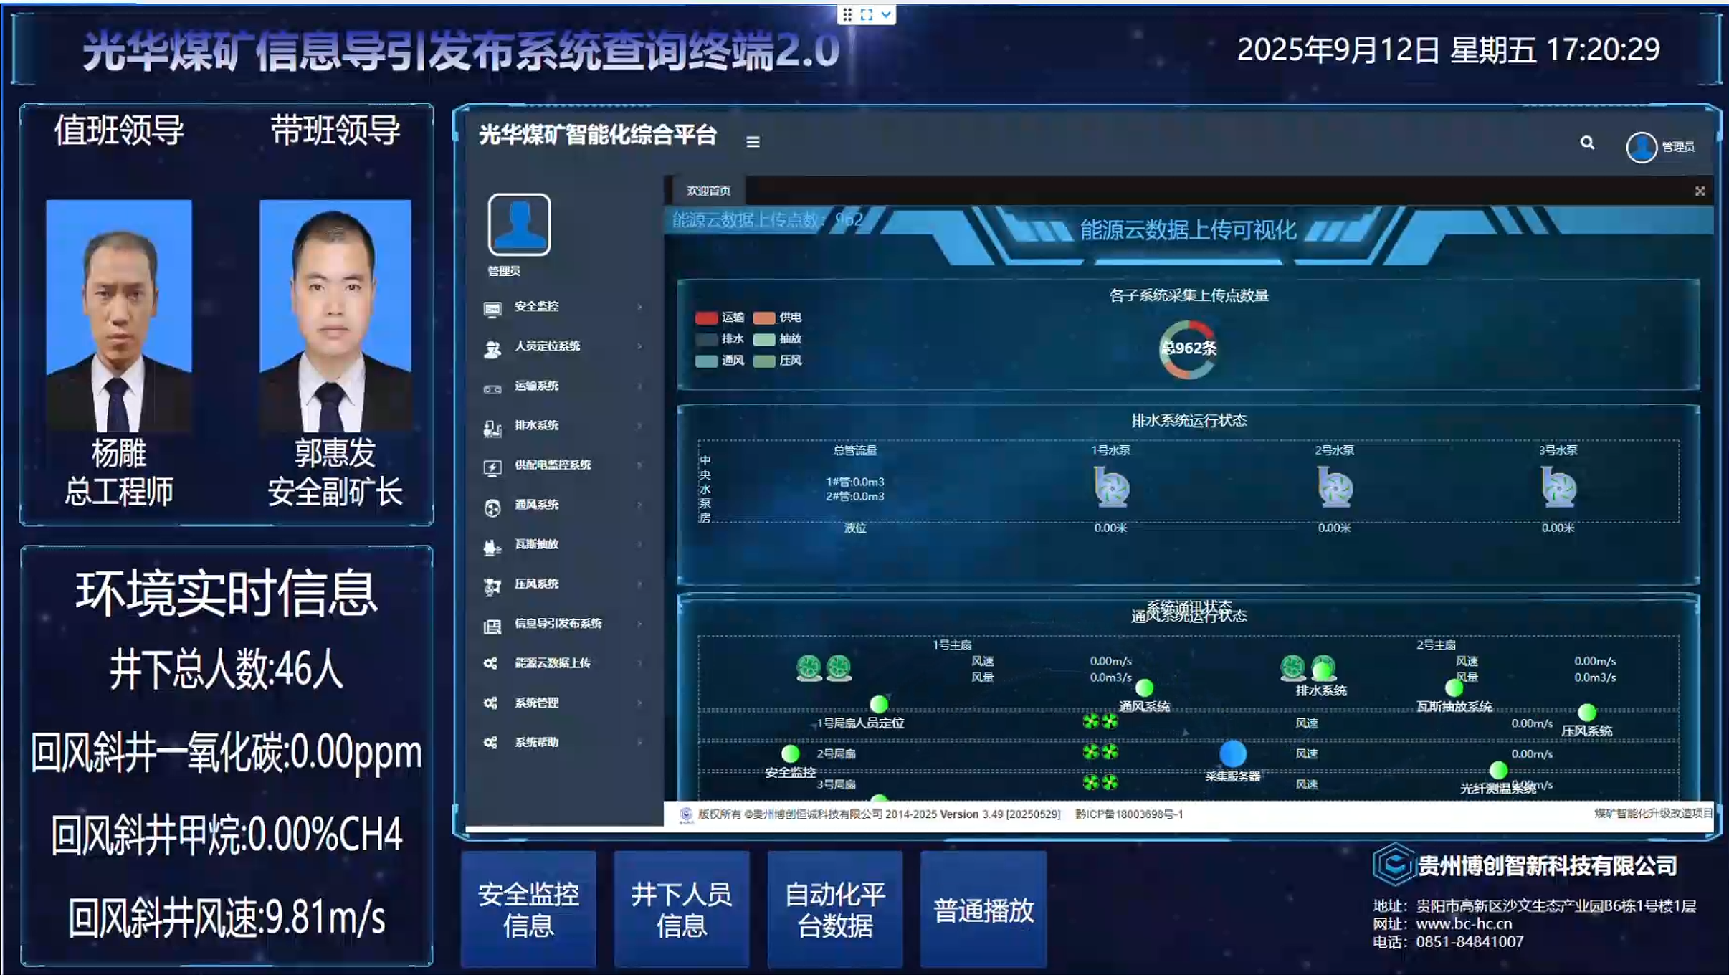The image size is (1729, 975).
Task: Toggle the 运输 legend entry in the chart
Action: (x=706, y=318)
